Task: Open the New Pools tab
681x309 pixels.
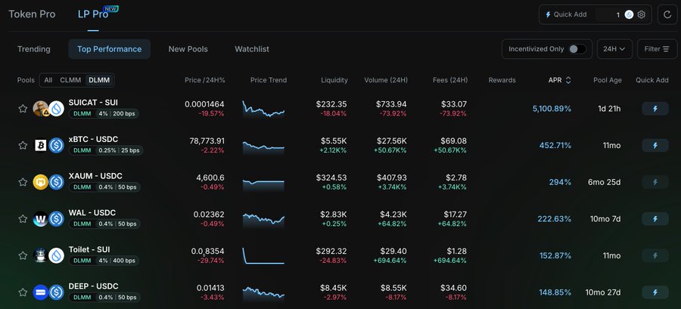Action: 188,49
